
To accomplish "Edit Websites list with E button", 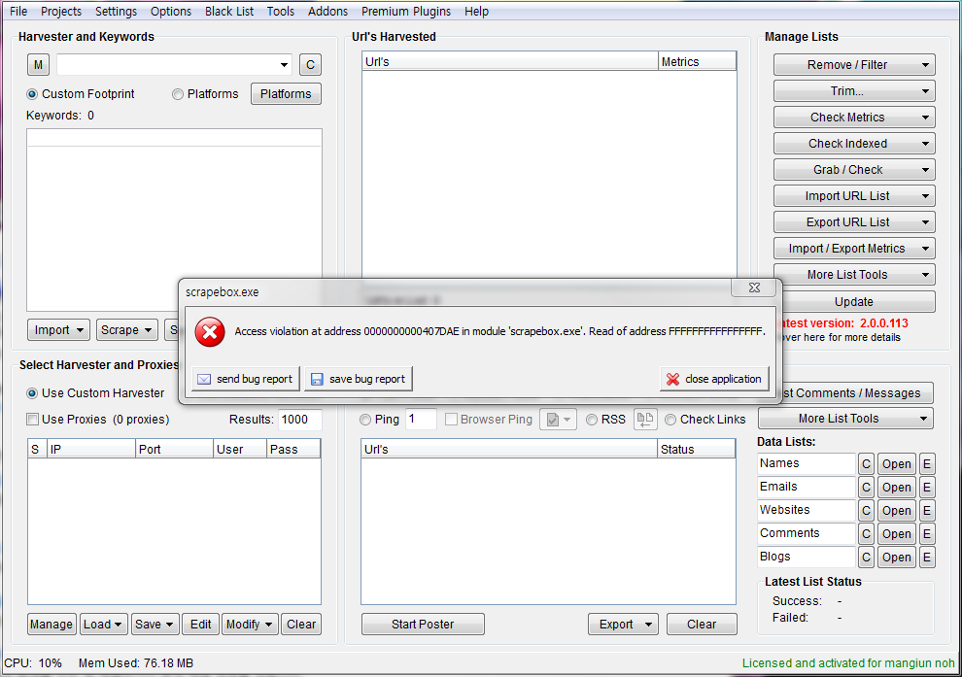I will pyautogui.click(x=926, y=511).
